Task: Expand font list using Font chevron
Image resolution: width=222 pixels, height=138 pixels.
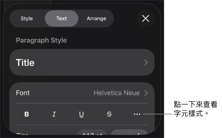Action: pos(146,93)
